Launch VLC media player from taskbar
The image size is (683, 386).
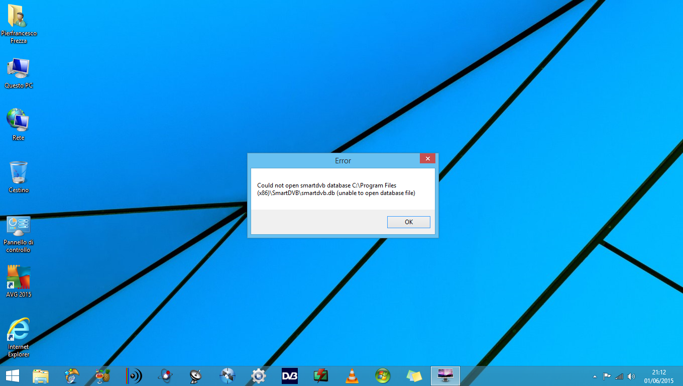352,376
